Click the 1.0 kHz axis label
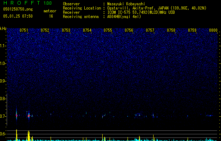This screenshot has width=221, height=141. click(3, 63)
